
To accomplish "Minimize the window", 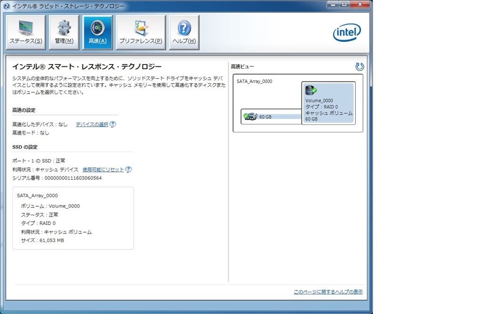I will (333, 4).
